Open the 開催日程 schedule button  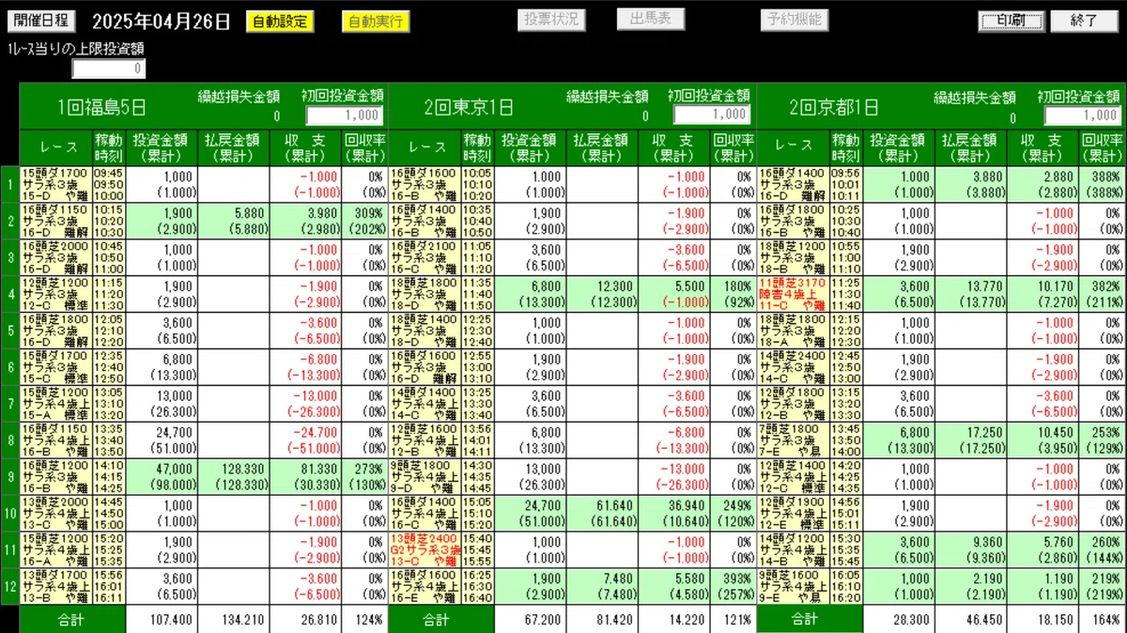coord(41,20)
